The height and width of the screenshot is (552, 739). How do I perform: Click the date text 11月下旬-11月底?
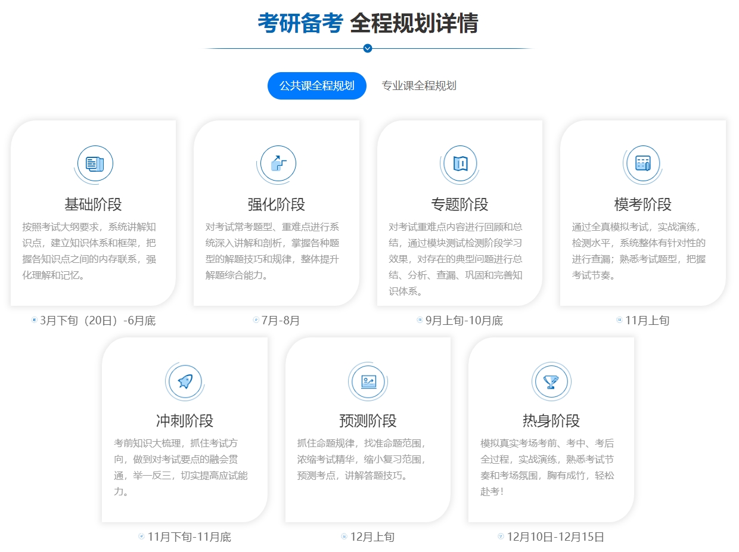[x=189, y=537]
